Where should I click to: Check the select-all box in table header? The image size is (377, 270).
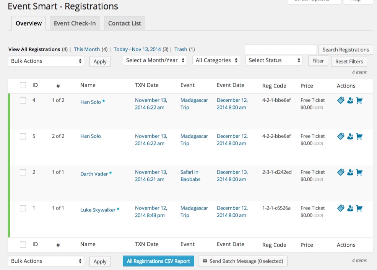click(23, 85)
